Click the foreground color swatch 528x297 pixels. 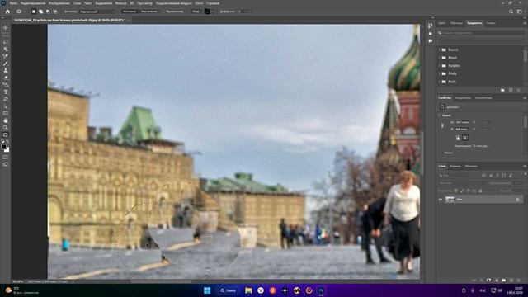click(3, 147)
